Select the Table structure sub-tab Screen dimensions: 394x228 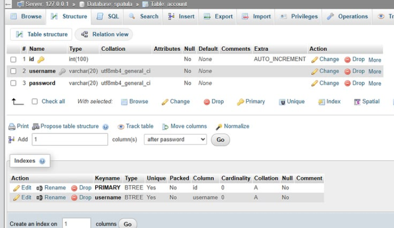41,34
